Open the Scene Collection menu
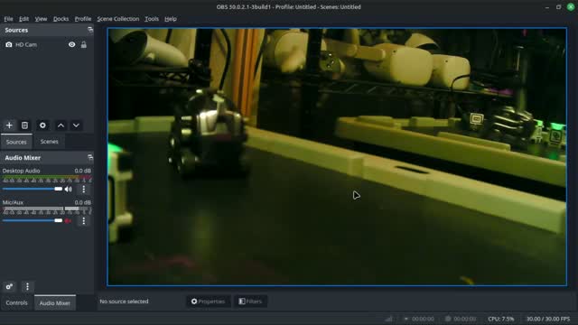The height and width of the screenshot is (325, 578). pos(118,19)
